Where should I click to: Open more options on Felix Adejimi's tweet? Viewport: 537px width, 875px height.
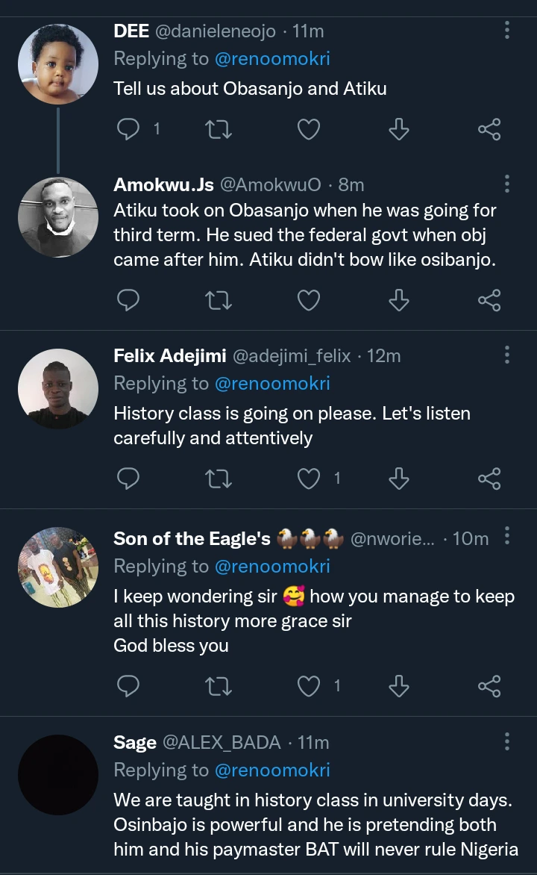pos(507,355)
